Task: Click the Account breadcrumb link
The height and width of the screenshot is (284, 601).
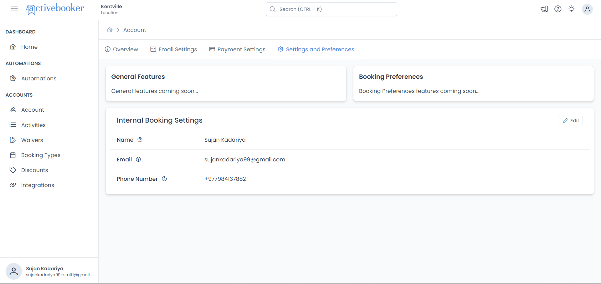Action: [x=135, y=30]
